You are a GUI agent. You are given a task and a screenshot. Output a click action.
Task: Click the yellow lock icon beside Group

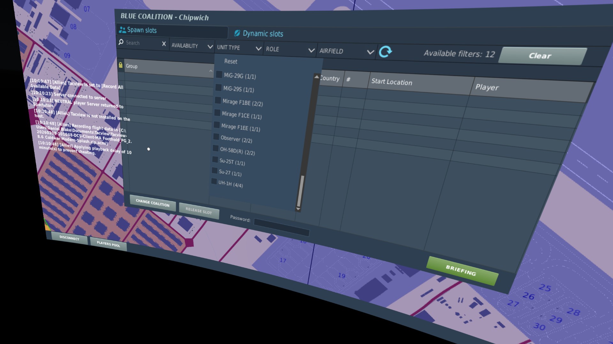pyautogui.click(x=121, y=65)
